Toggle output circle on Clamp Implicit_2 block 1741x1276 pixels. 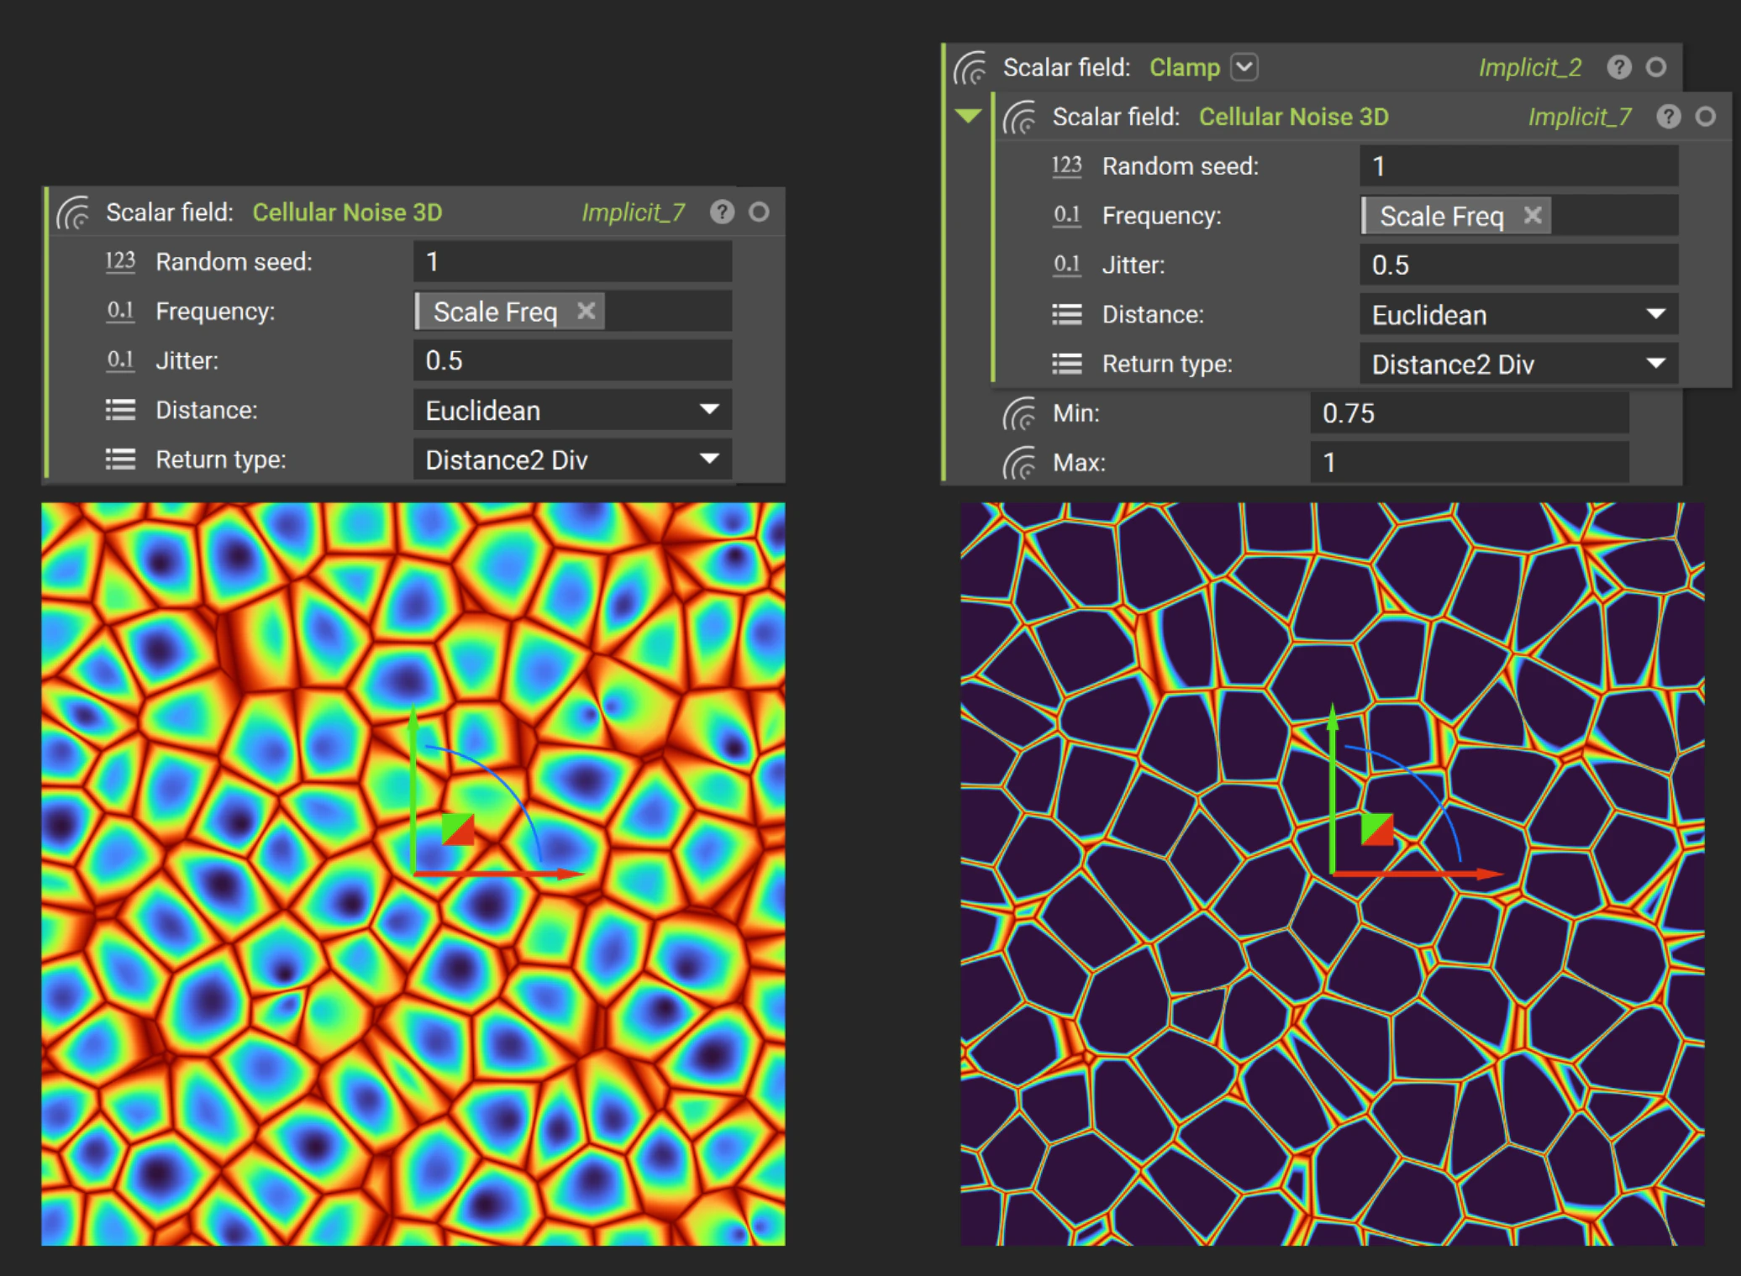coord(1655,67)
